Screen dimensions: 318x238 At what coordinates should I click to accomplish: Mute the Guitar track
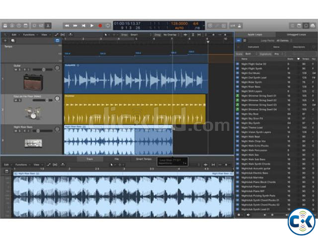[15, 69]
